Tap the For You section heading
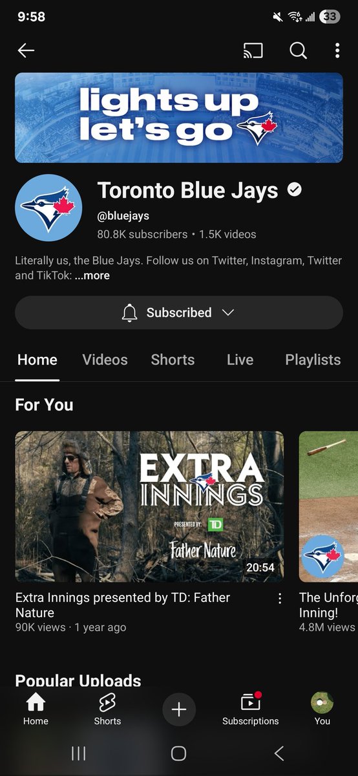The width and height of the screenshot is (358, 776). [44, 405]
